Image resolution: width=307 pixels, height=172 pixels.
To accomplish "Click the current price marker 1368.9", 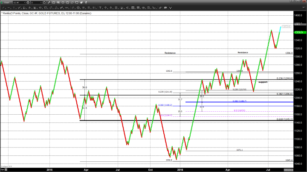I will coord(298,32).
